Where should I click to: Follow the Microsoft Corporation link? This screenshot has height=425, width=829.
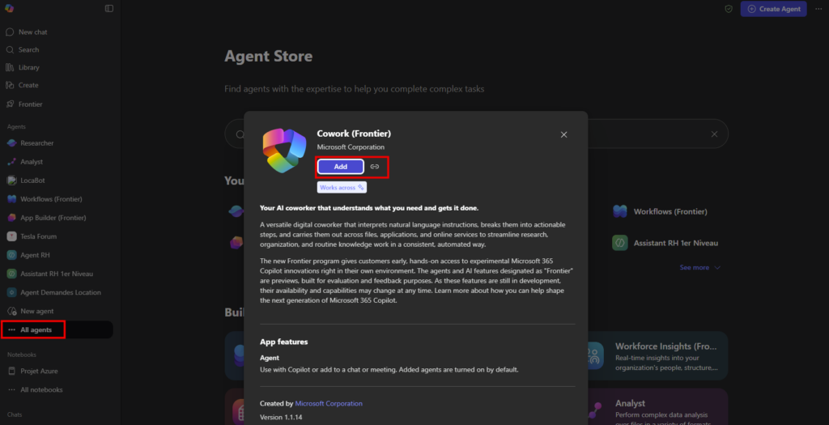click(x=329, y=403)
